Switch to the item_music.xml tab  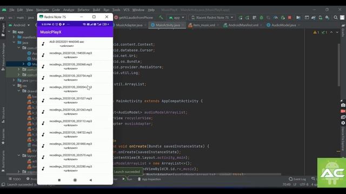pyautogui.click(x=204, y=25)
